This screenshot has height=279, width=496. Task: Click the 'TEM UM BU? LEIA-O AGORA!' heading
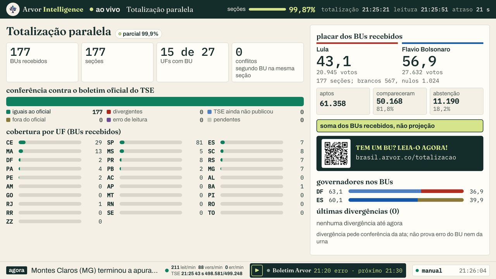(x=401, y=148)
